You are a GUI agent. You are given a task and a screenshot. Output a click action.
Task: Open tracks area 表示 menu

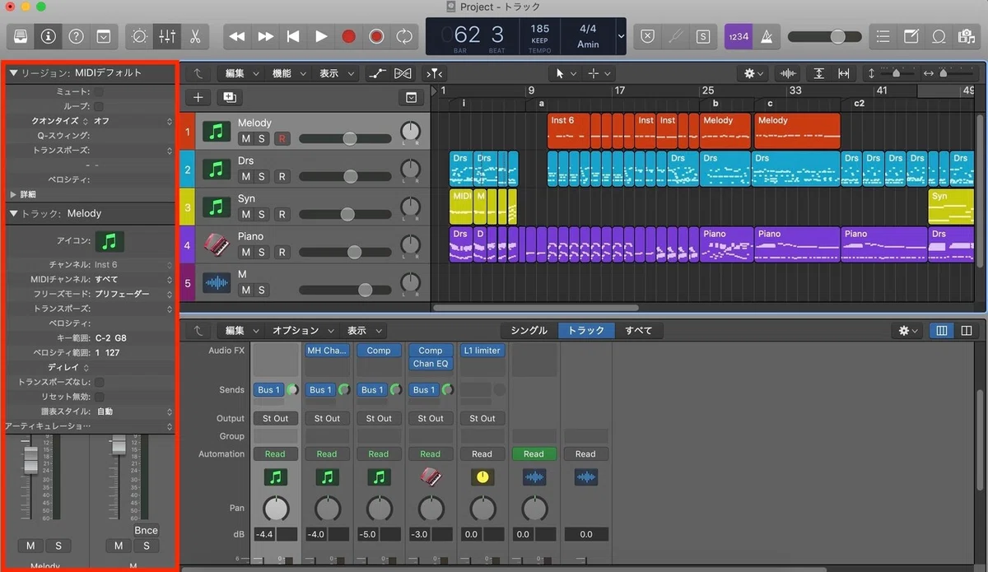pos(336,73)
